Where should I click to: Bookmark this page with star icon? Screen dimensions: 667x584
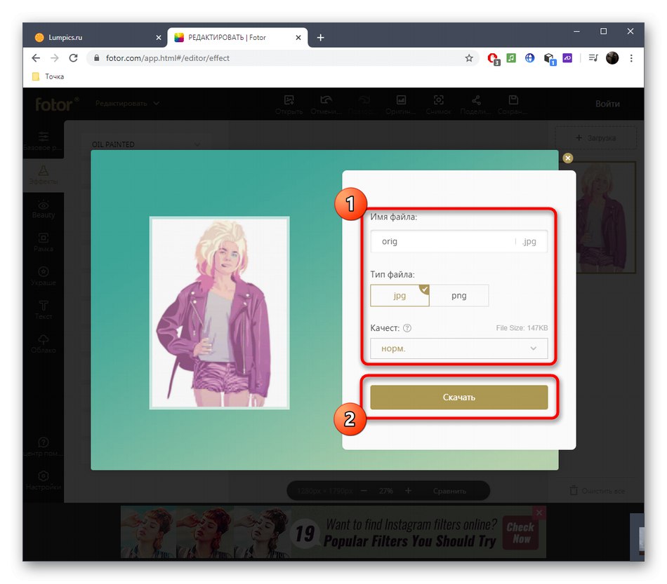tap(469, 58)
